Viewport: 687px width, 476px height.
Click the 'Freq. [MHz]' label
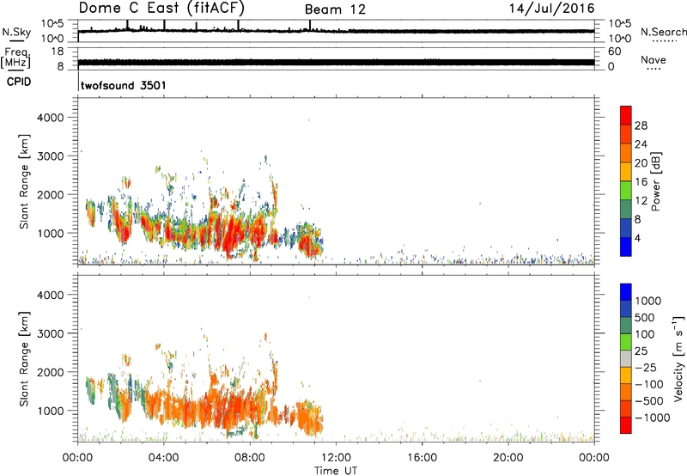coord(15,58)
